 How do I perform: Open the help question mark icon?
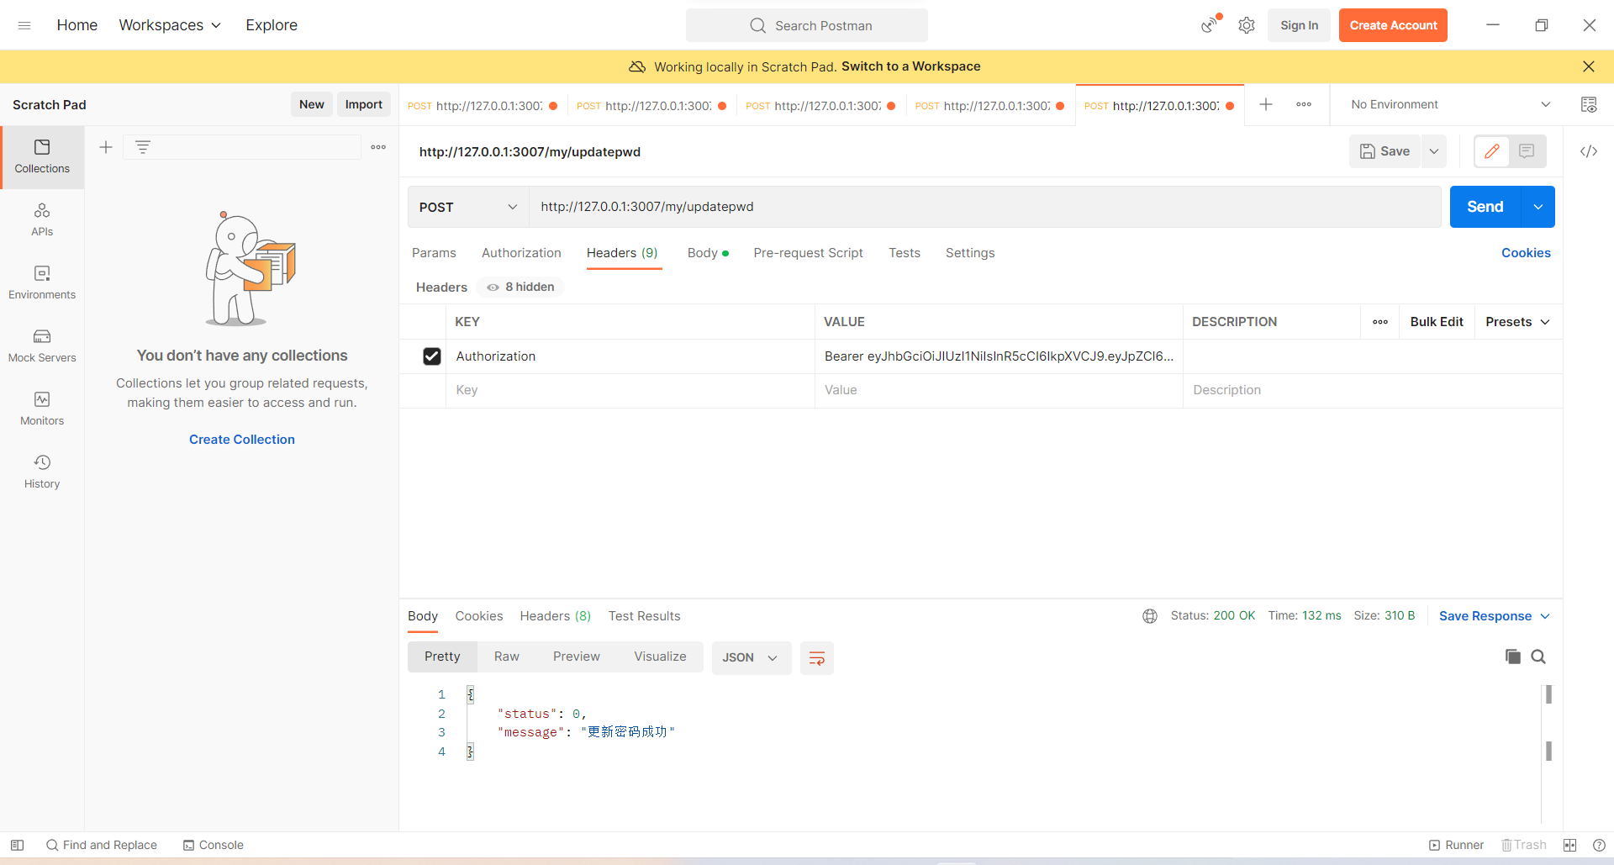coord(1599,845)
